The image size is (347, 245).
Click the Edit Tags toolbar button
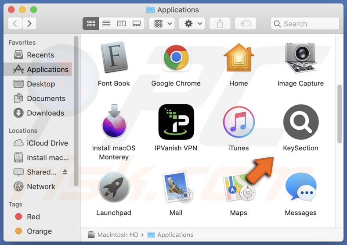246,23
